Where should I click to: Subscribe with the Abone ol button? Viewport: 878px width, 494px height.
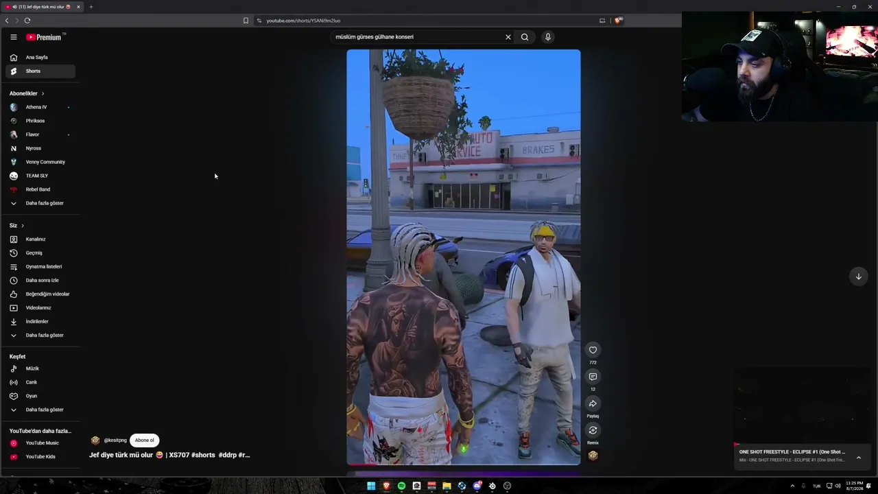click(144, 440)
